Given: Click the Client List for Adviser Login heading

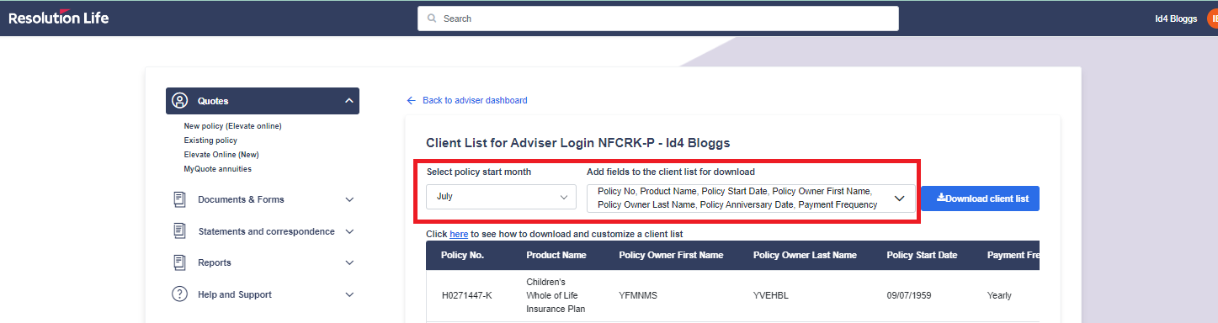Looking at the screenshot, I should coord(577,143).
